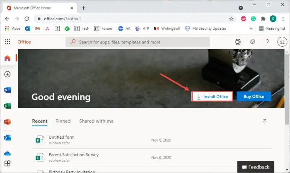
Task: Go forward in browser
Action: (x=17, y=19)
